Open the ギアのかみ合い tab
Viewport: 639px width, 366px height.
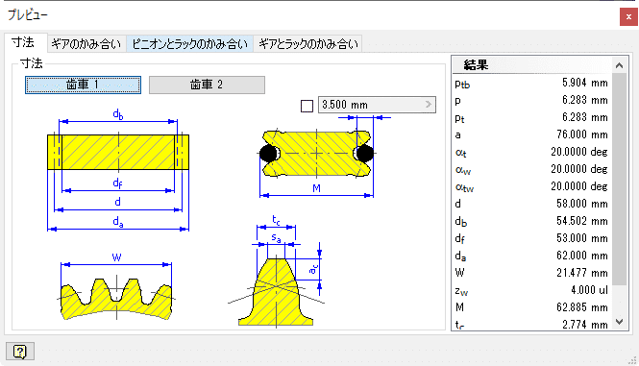tap(86, 43)
